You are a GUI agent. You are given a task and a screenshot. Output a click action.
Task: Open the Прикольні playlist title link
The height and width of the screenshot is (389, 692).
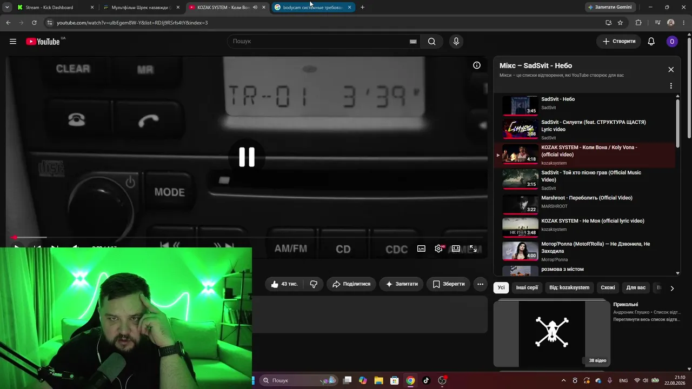coord(626,305)
